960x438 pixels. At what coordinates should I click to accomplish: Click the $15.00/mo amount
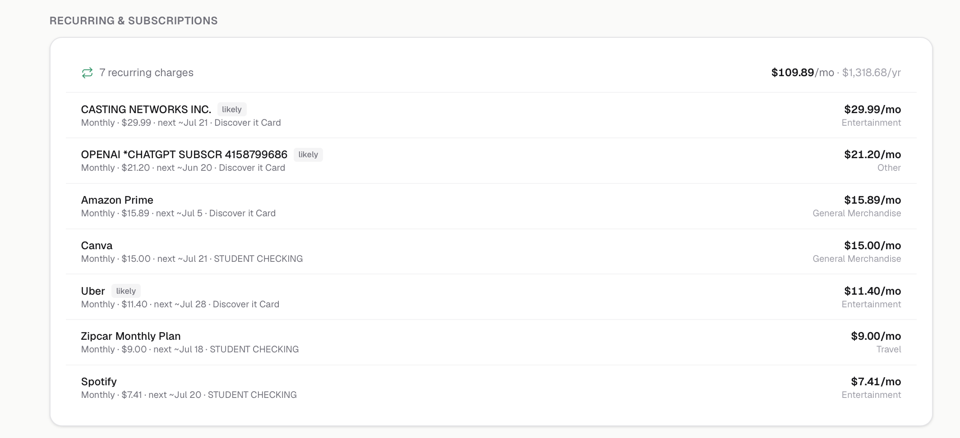coord(872,246)
